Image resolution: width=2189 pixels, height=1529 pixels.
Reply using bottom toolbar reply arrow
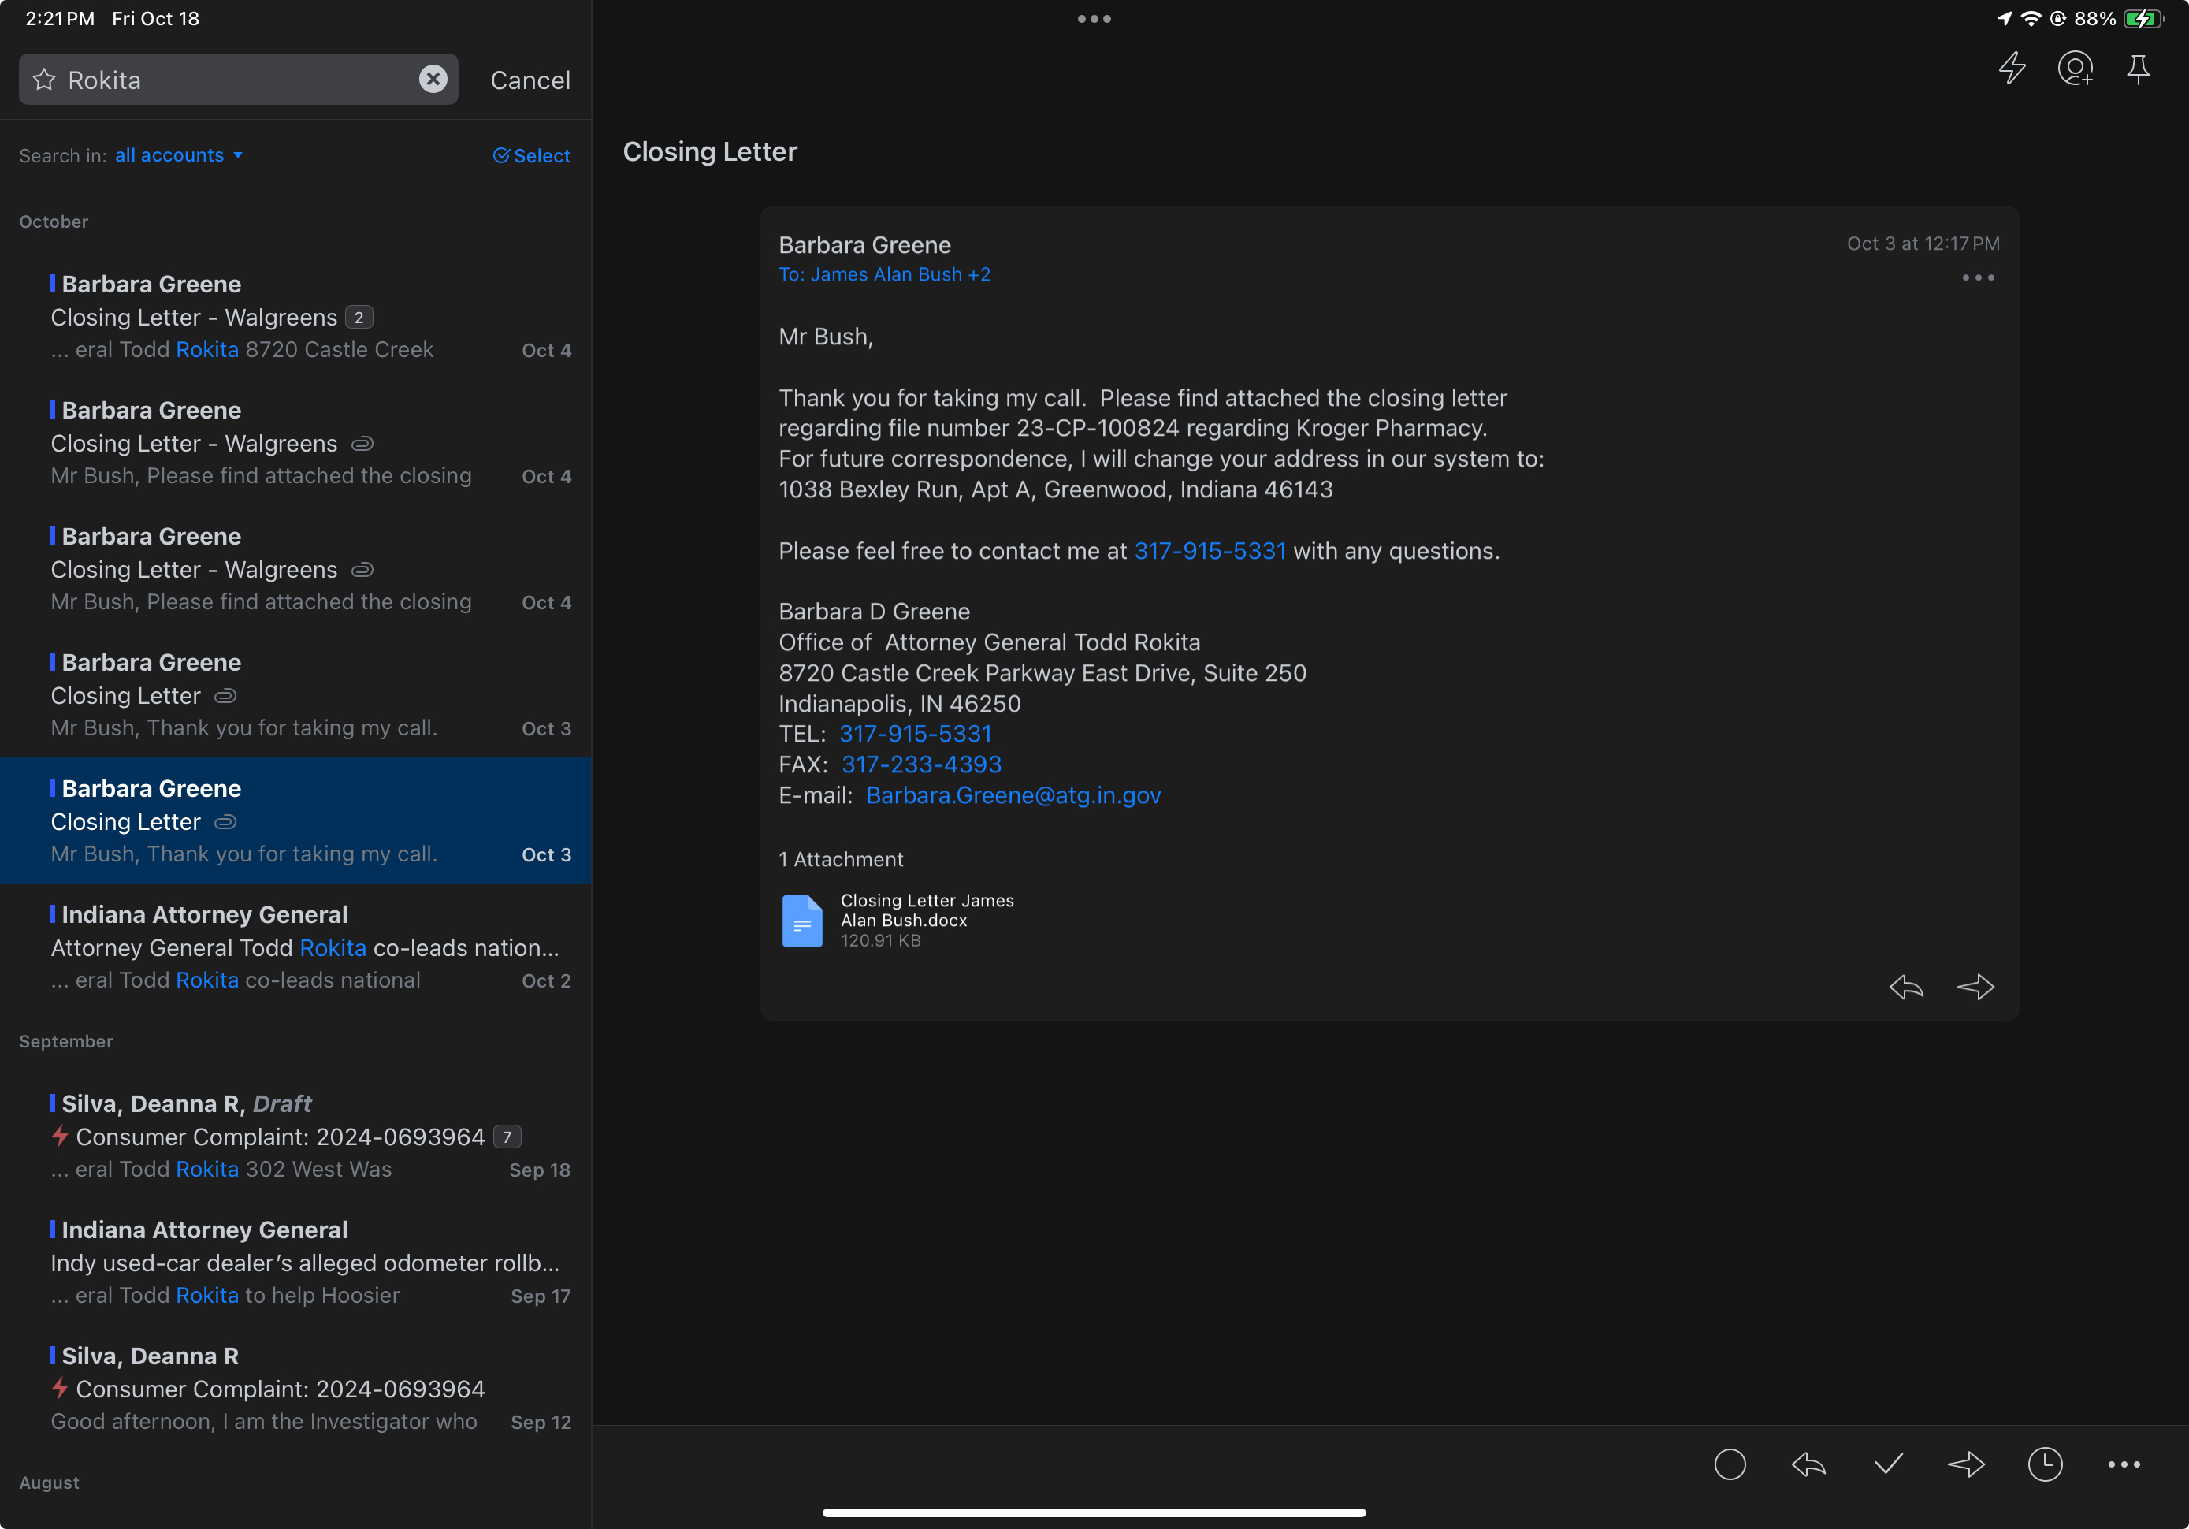[1808, 1463]
